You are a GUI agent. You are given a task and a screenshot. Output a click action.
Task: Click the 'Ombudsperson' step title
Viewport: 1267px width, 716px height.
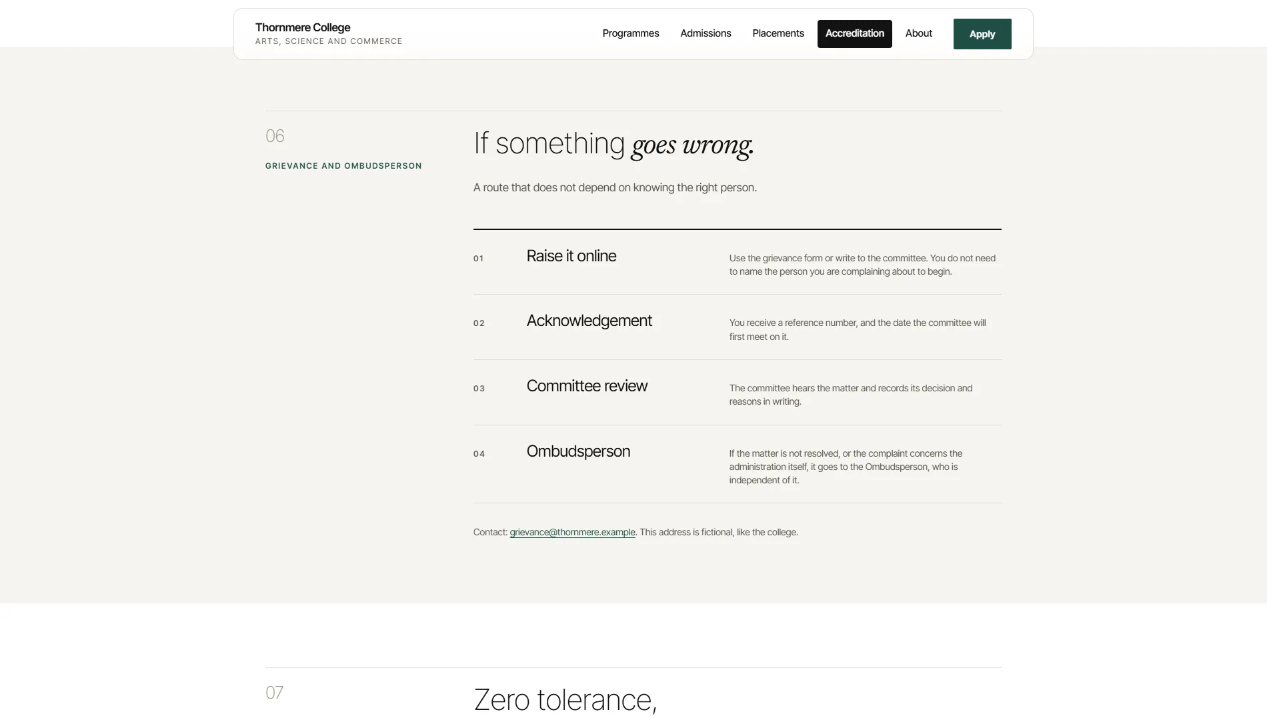point(578,451)
